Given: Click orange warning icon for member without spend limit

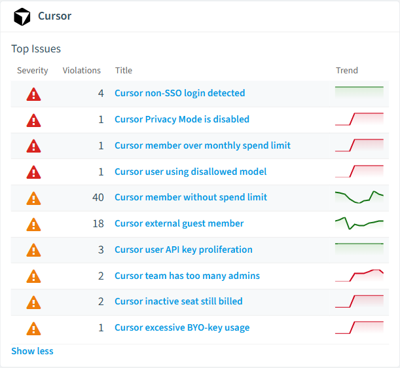Looking at the screenshot, I should (x=33, y=198).
